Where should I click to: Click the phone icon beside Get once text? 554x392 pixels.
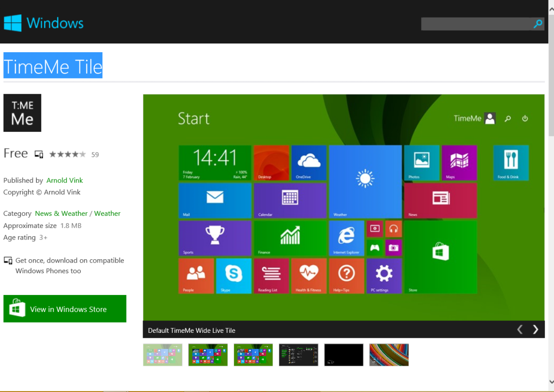click(x=8, y=261)
